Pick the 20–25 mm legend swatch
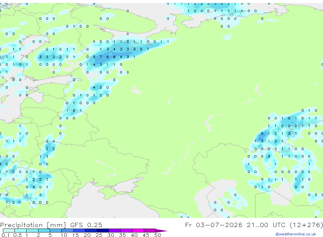The width and height of the screenshot is (323, 237). [x=91, y=231]
